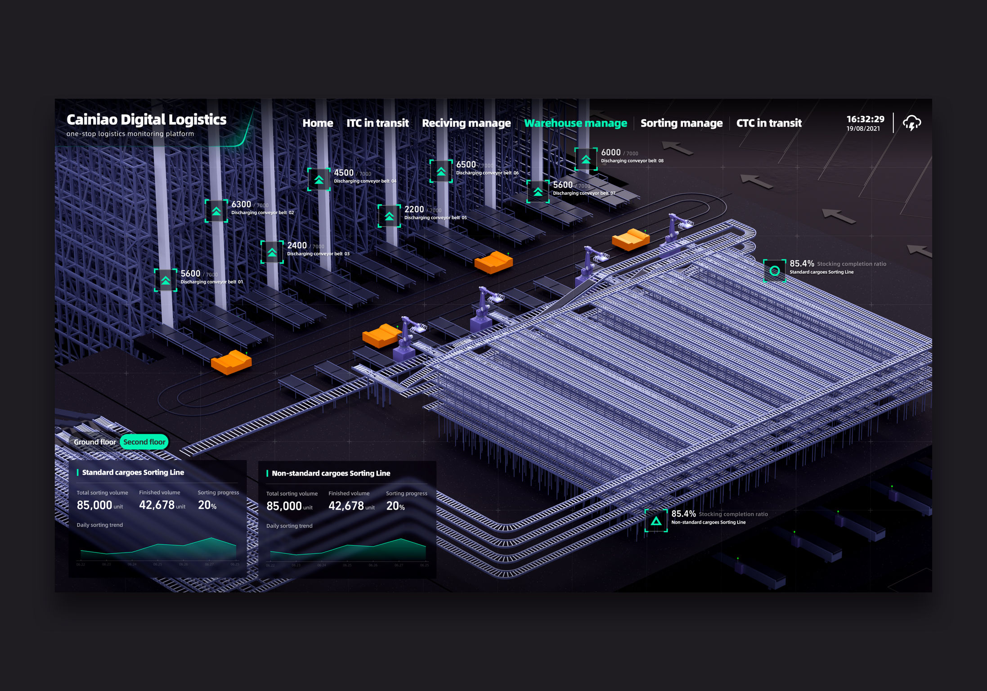Click 'Discharging conveyor belt 01' label
987x691 pixels.
tap(211, 282)
